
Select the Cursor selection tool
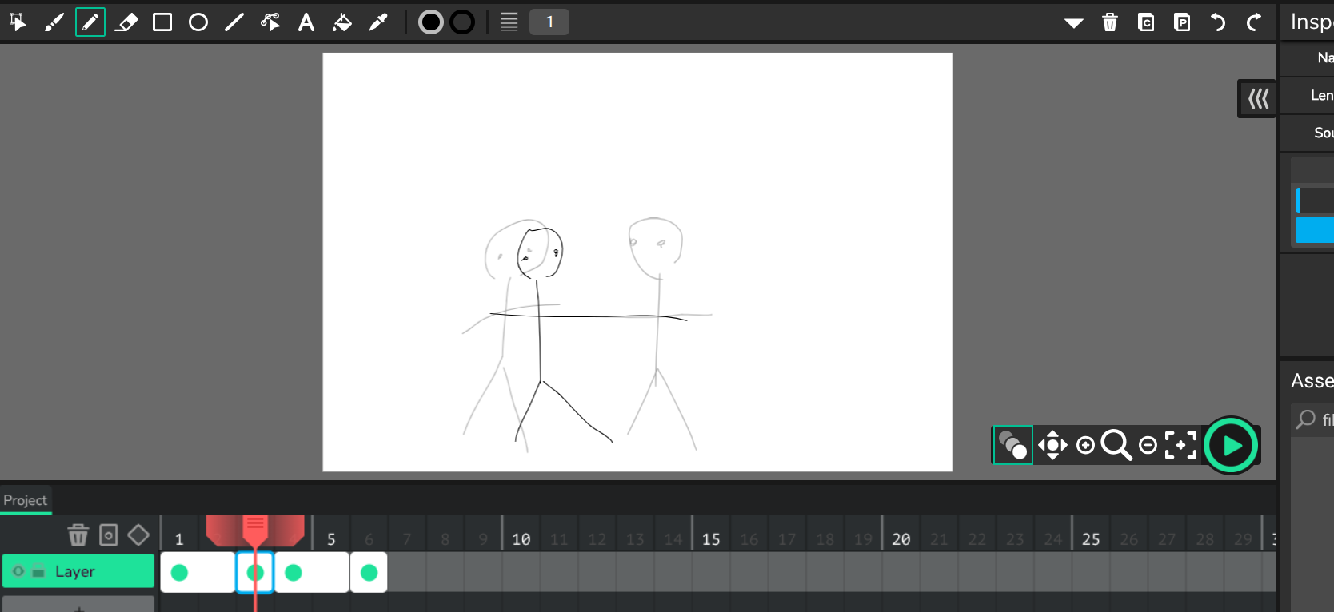coord(18,22)
